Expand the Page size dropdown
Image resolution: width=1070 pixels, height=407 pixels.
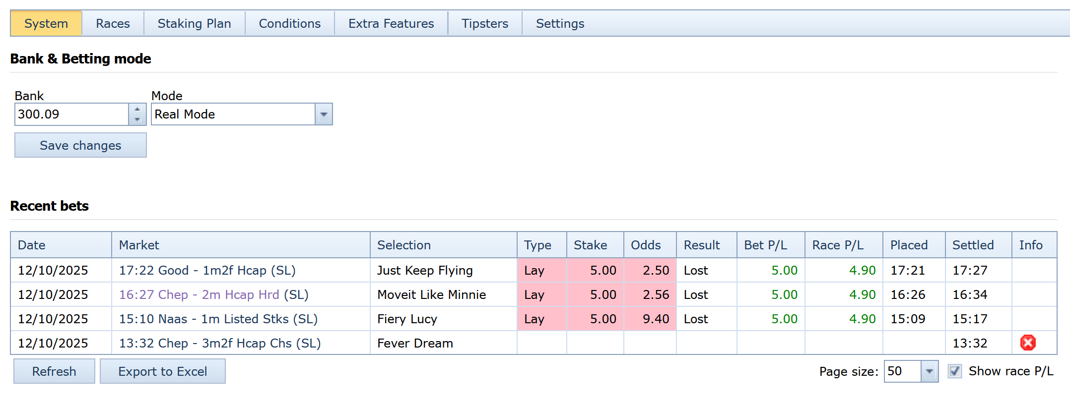(x=929, y=371)
